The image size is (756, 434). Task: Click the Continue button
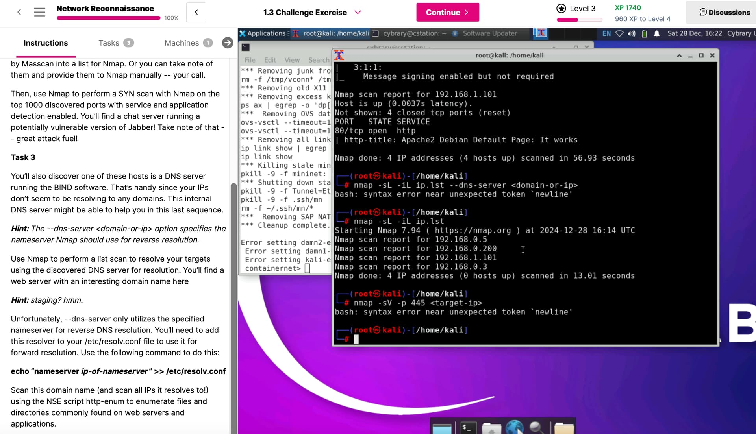click(x=447, y=12)
